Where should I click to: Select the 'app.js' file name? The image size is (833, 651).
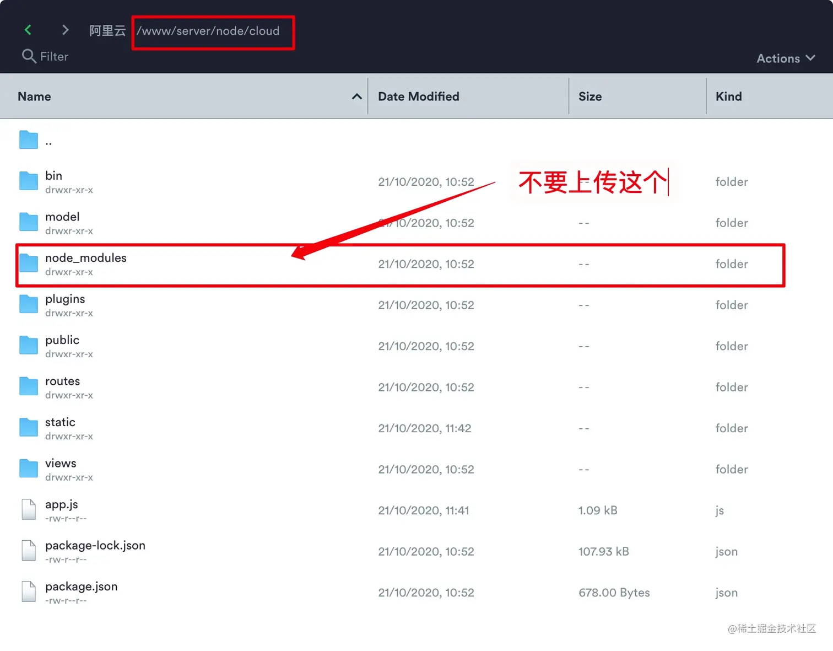(x=62, y=504)
